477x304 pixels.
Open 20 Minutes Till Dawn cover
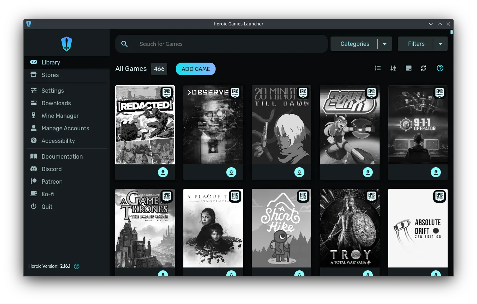[281, 125]
